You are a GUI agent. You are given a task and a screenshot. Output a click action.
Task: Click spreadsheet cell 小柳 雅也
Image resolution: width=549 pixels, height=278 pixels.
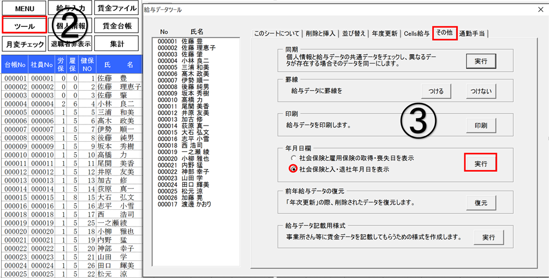(x=118, y=231)
